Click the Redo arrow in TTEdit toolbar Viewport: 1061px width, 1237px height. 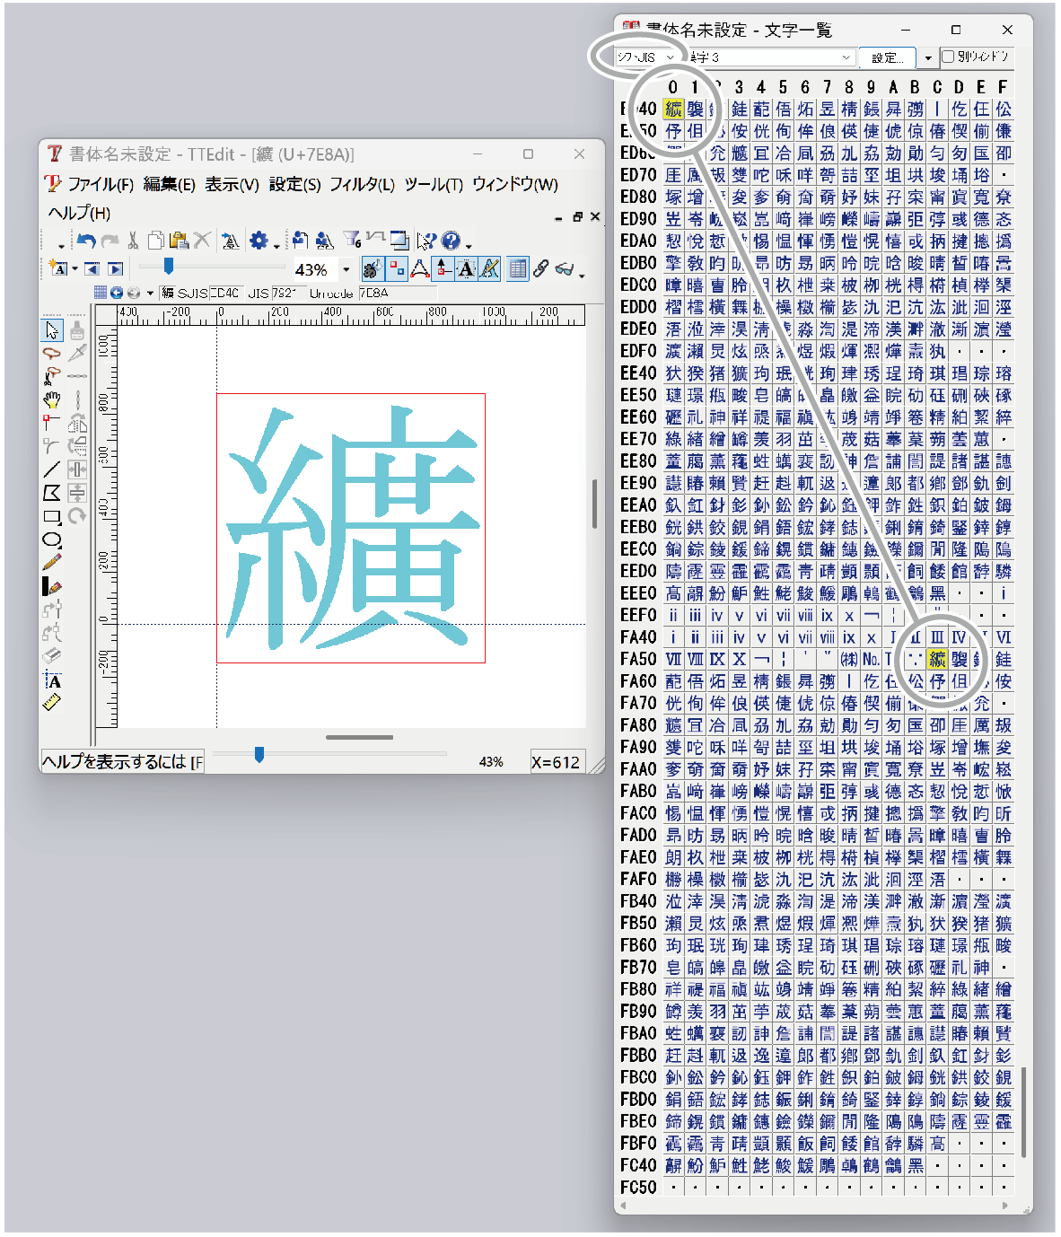pyautogui.click(x=110, y=241)
